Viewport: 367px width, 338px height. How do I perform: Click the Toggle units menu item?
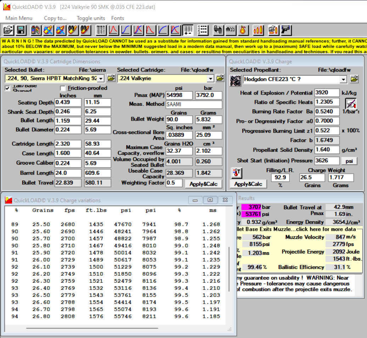[x=91, y=18]
